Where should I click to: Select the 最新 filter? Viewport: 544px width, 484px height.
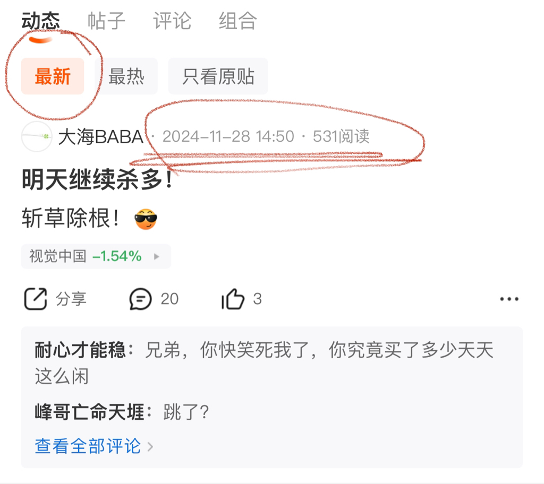coord(53,76)
